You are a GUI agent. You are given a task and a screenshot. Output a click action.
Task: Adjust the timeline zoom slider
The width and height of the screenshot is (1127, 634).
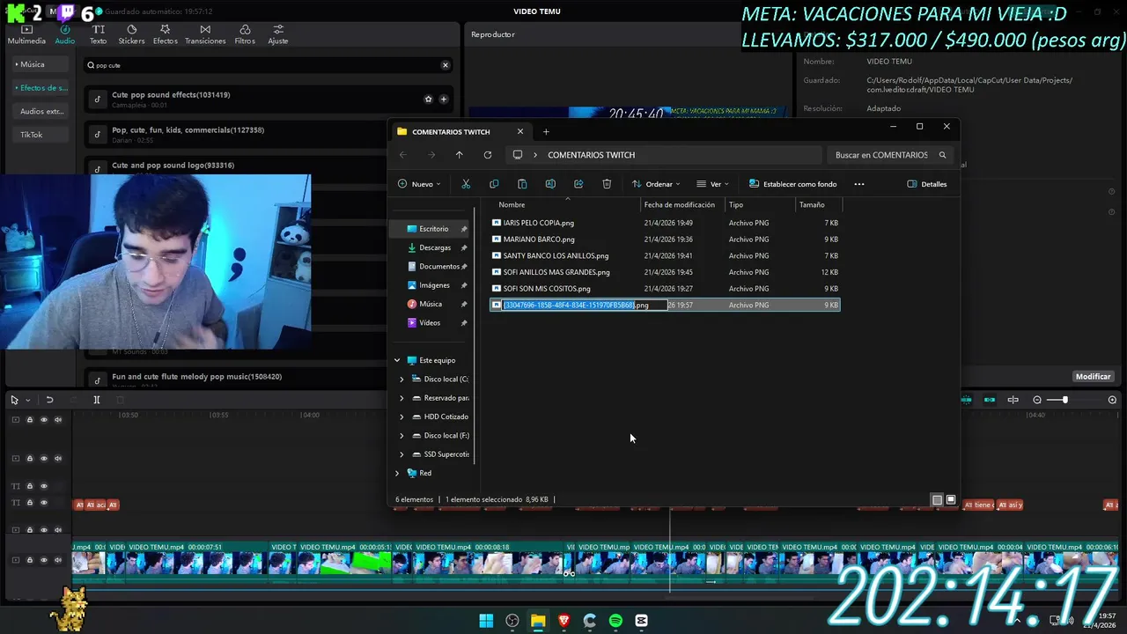1064,400
